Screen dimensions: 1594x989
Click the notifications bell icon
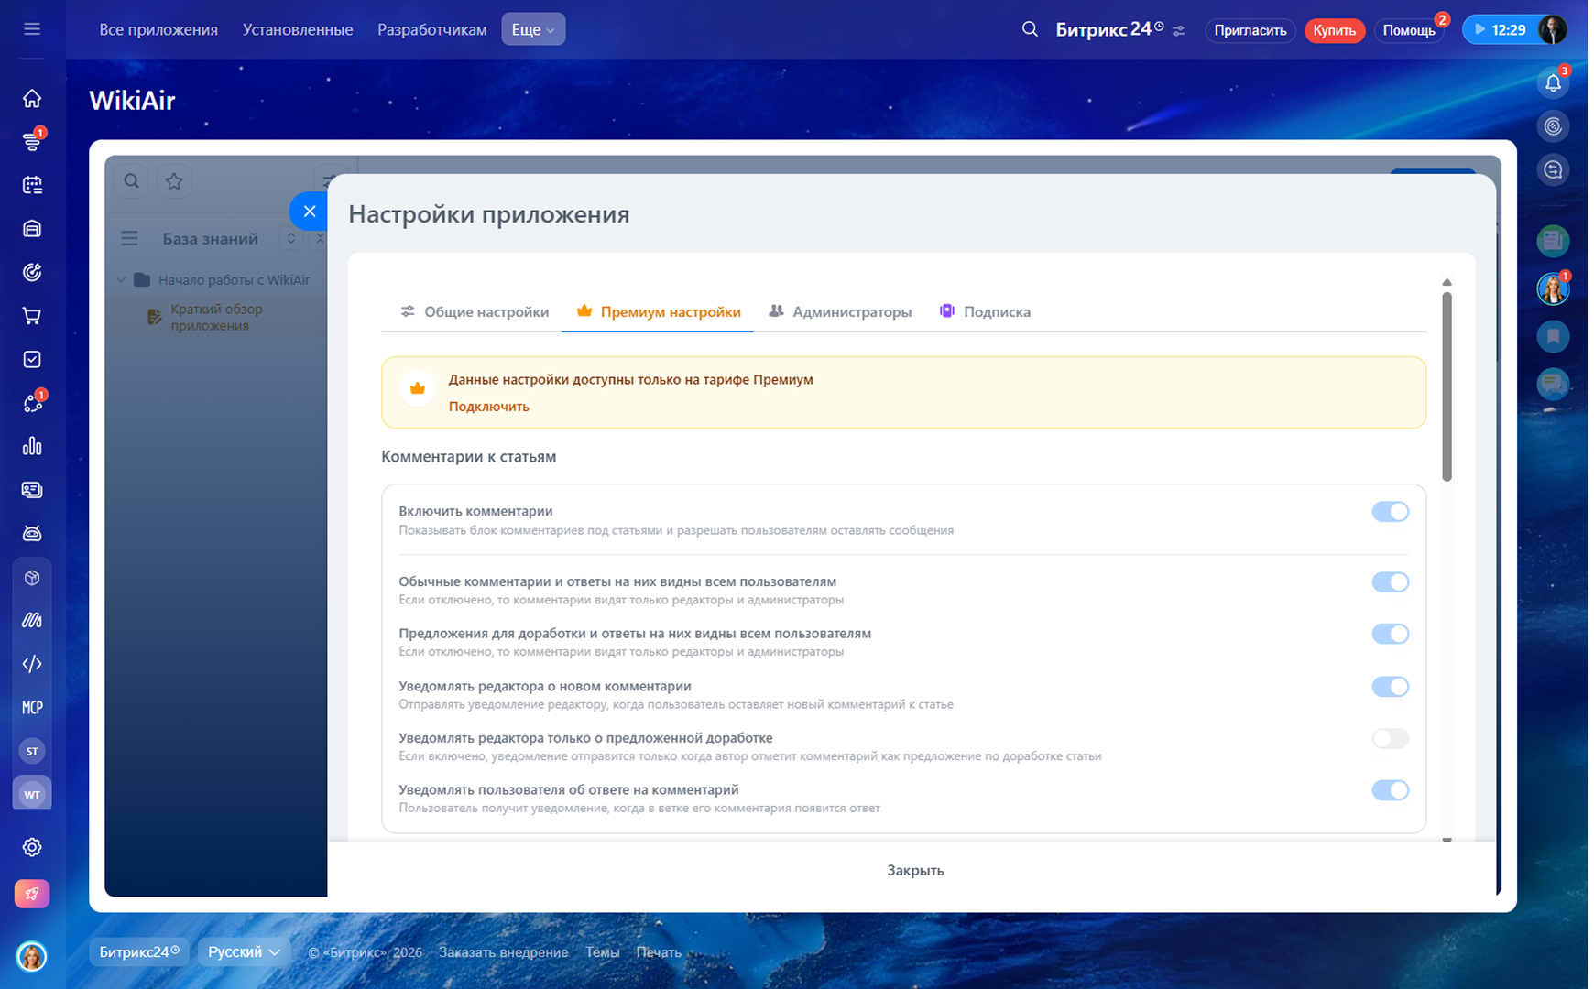[x=1553, y=83]
